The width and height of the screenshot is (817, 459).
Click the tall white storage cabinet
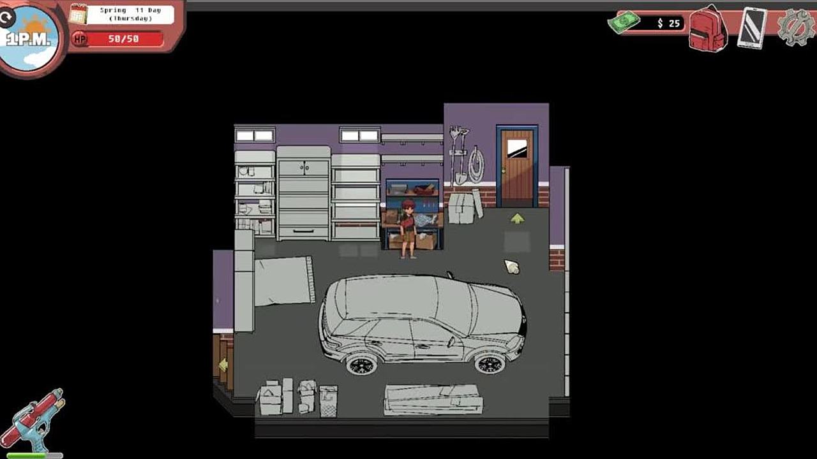[x=303, y=193]
